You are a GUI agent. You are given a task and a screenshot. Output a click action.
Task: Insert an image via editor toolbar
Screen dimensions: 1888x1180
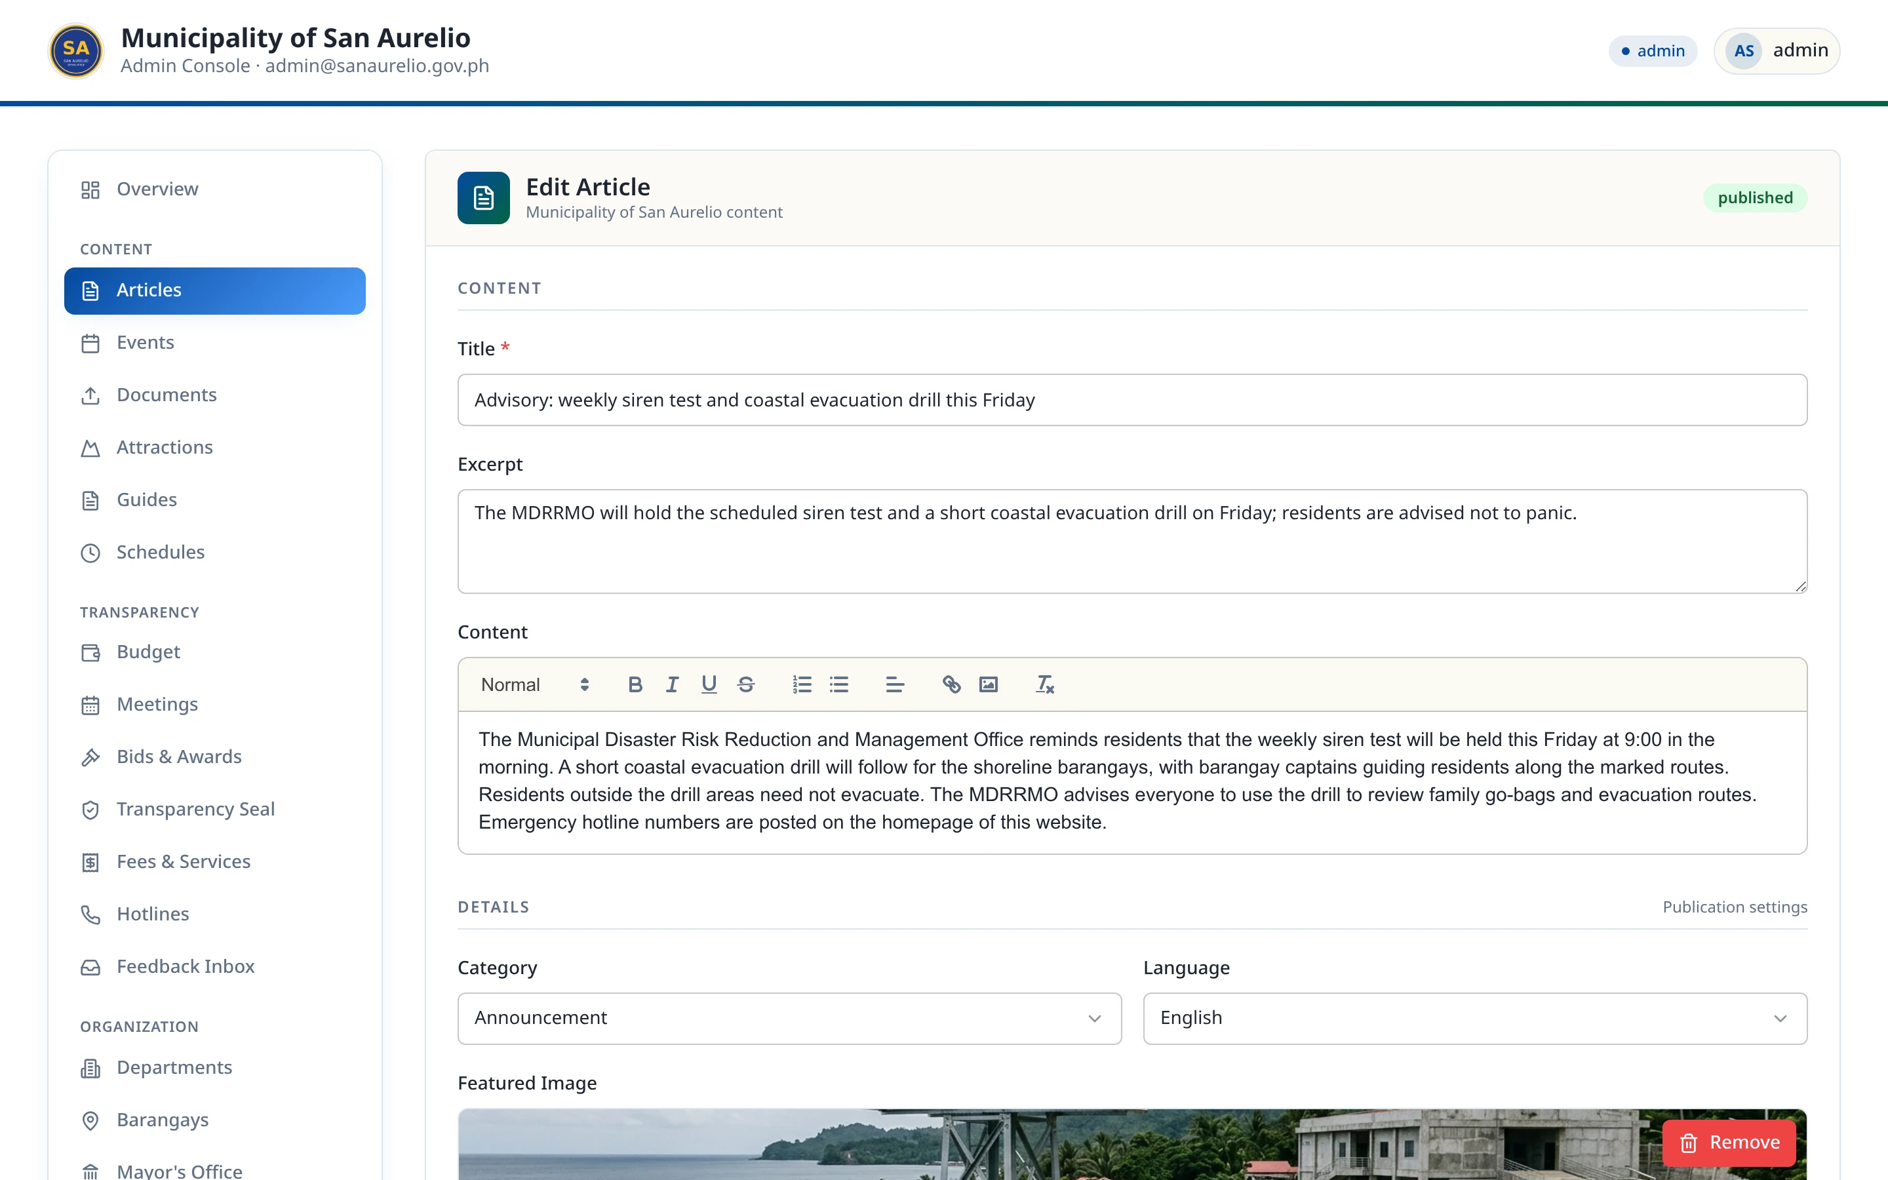[x=989, y=684]
